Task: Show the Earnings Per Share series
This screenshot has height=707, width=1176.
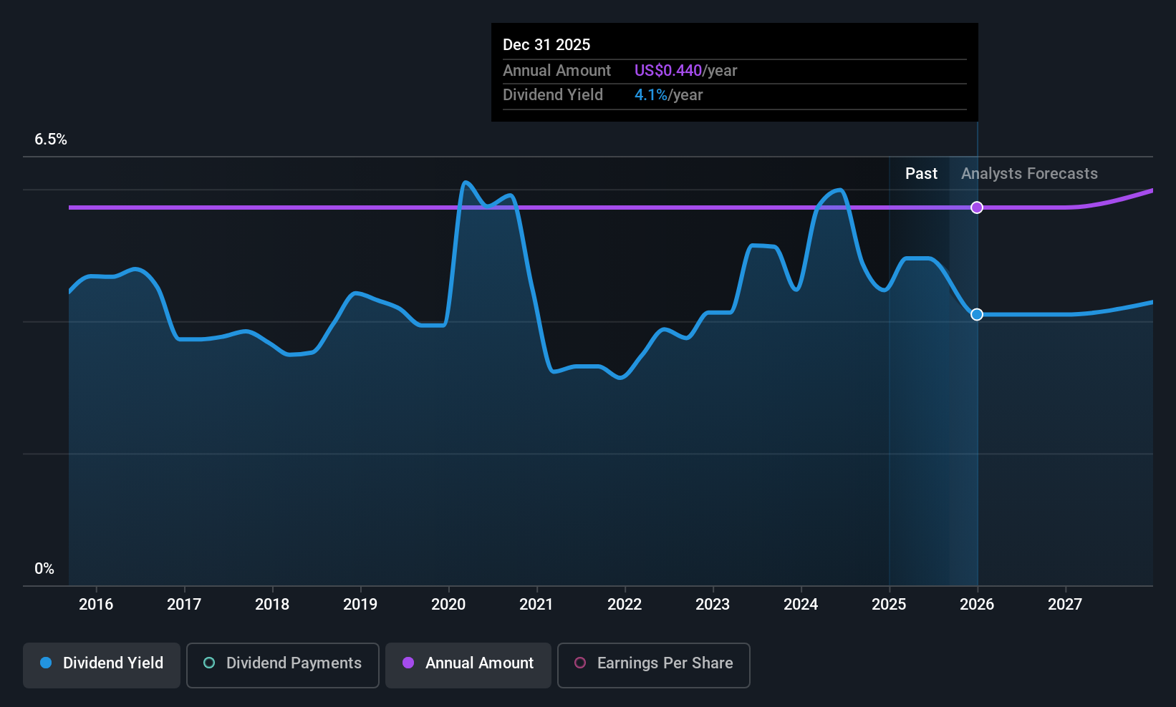Action: tap(653, 665)
